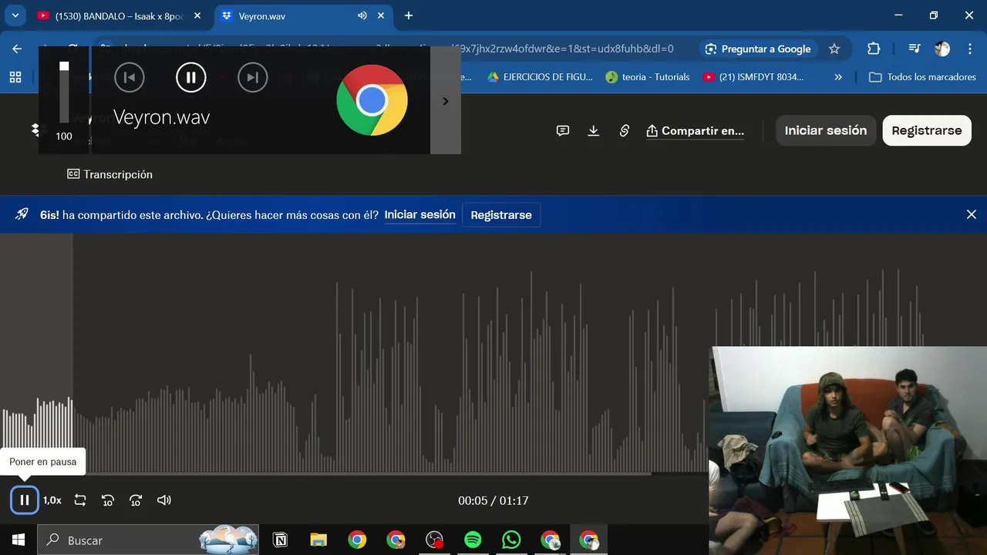Close the Veyron.wav tab
Viewport: 987px width, 555px height.
coord(382,15)
